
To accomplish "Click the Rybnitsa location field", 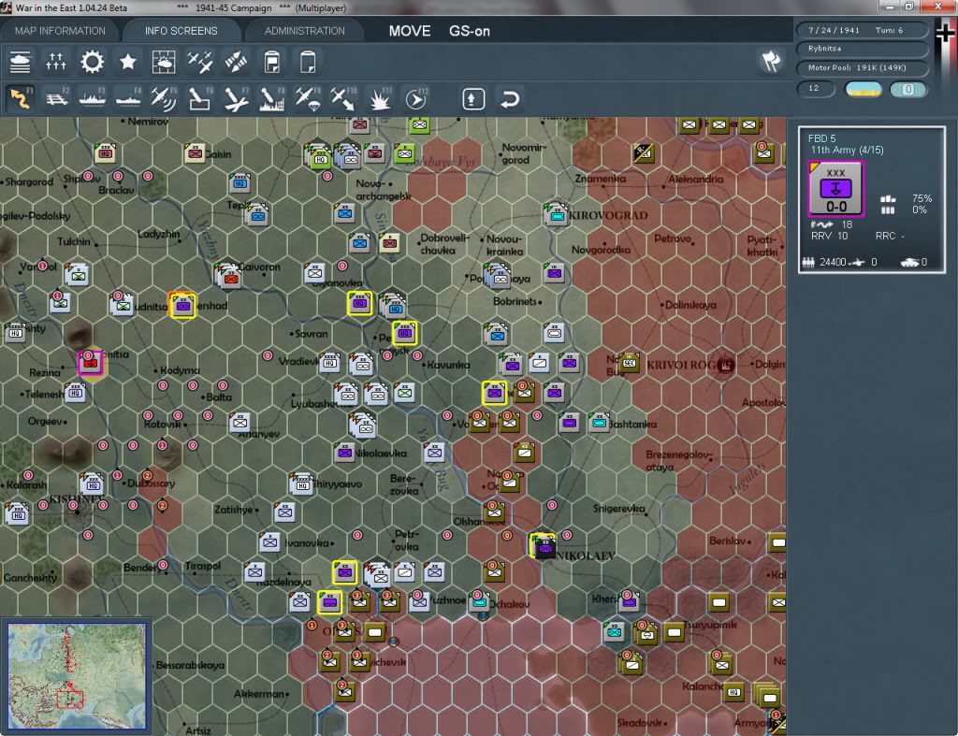I will pyautogui.click(x=862, y=49).
